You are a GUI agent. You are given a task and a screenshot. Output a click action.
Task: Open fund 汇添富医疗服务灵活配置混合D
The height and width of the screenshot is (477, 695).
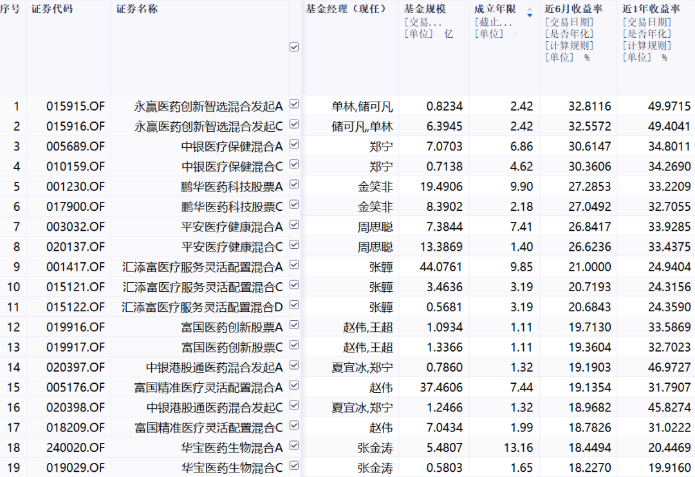click(203, 307)
